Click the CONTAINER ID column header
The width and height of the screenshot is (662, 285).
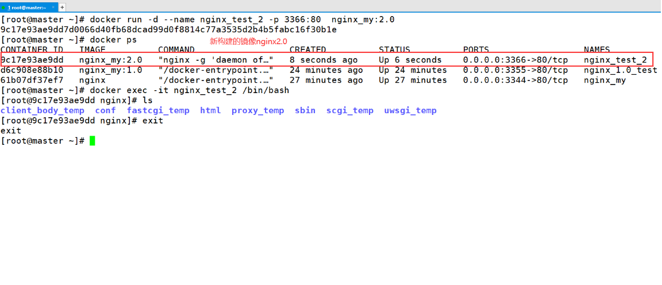(32, 50)
